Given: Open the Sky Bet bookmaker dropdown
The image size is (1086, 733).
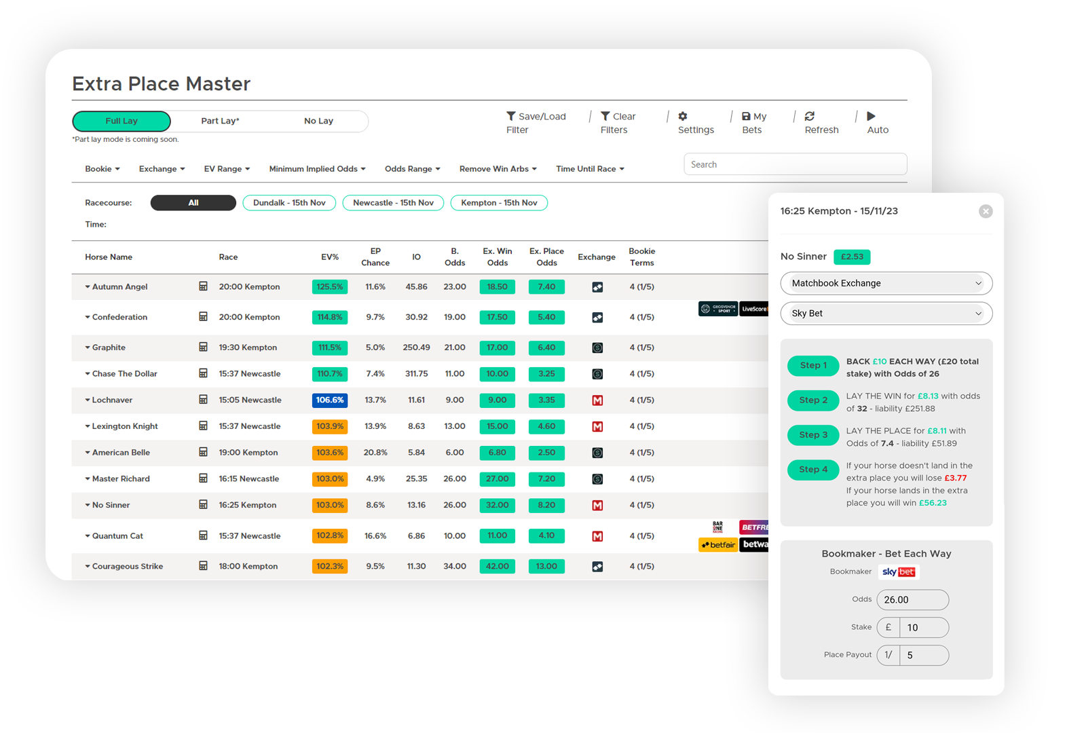Looking at the screenshot, I should pyautogui.click(x=886, y=314).
